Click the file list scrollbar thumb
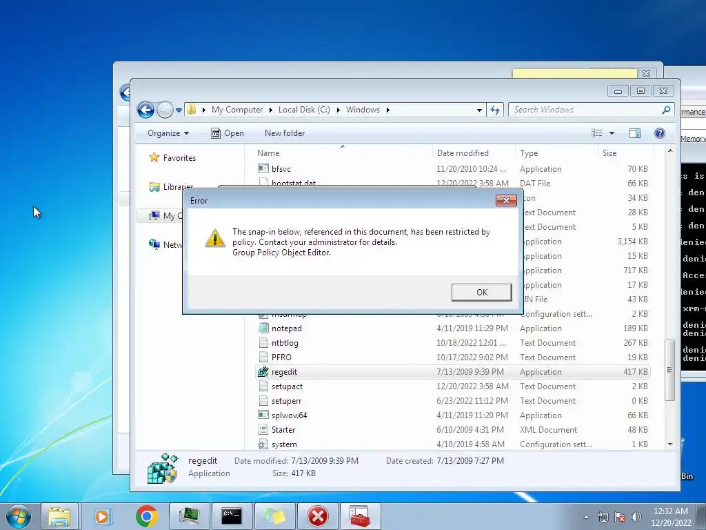This screenshot has height=530, width=706. [669, 370]
